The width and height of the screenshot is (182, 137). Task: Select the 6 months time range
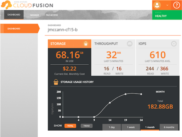(169, 127)
